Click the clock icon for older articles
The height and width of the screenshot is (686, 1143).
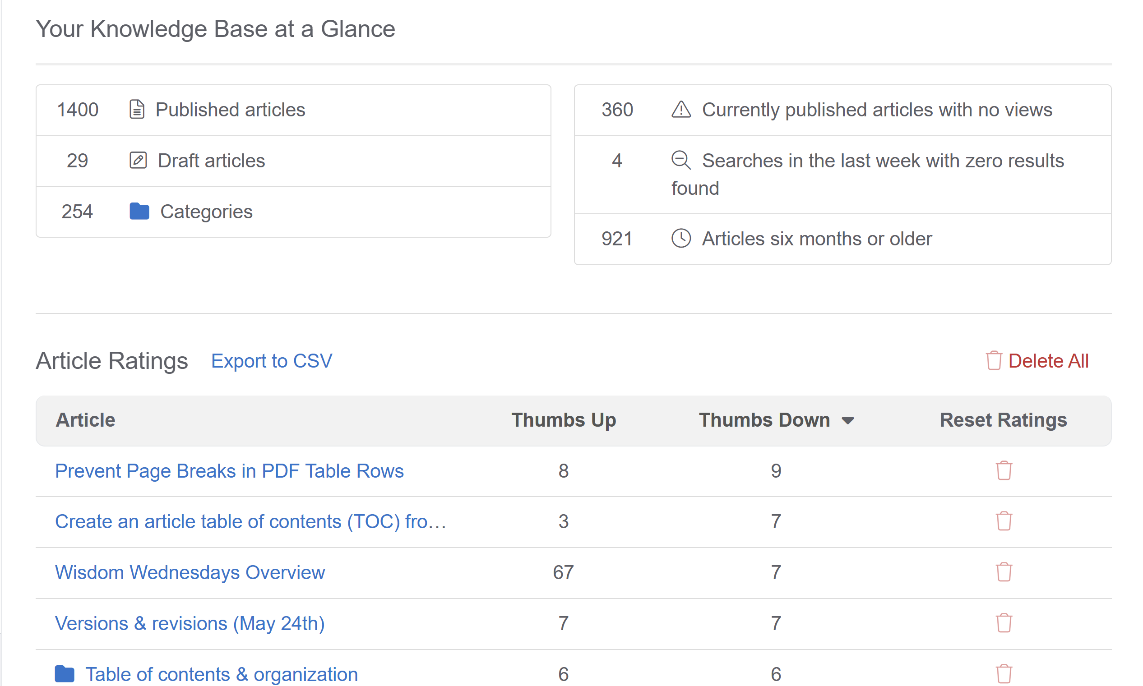pyautogui.click(x=680, y=239)
